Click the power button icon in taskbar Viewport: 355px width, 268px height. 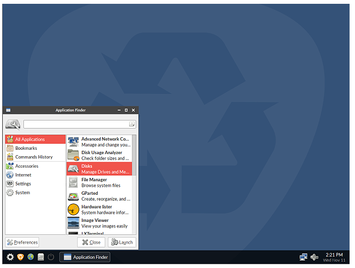click(x=51, y=257)
